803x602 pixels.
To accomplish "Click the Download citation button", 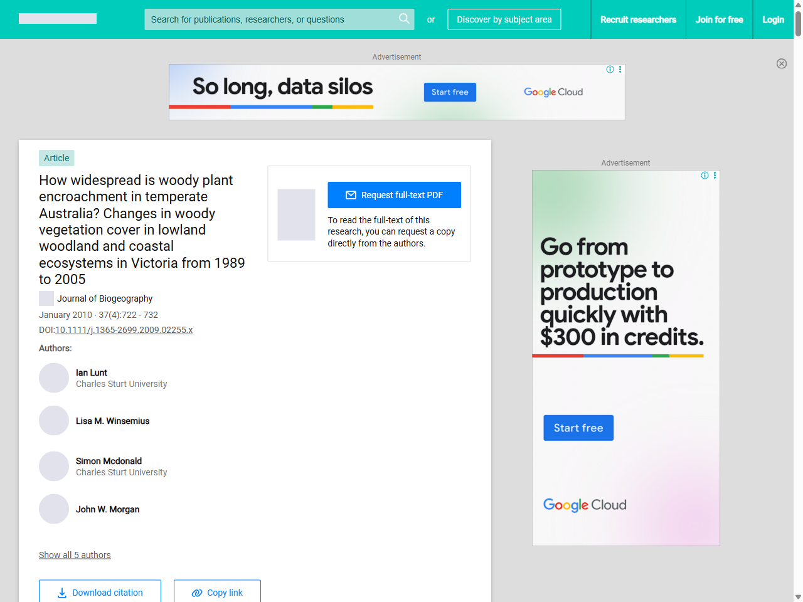I will point(100,592).
